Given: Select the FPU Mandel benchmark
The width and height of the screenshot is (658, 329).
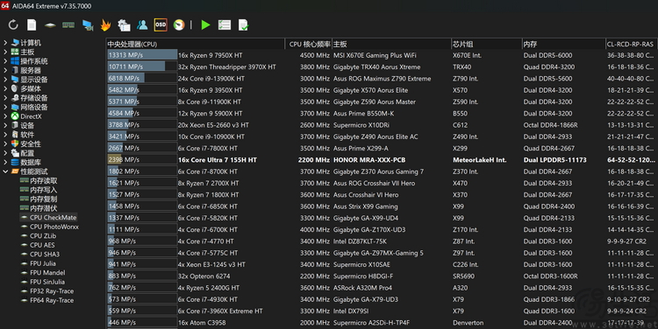Looking at the screenshot, I should click(47, 273).
